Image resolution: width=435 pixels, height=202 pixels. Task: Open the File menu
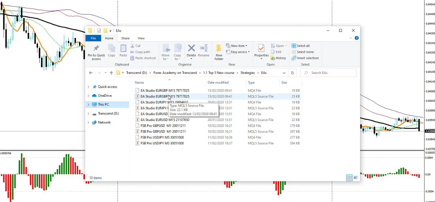coord(93,38)
